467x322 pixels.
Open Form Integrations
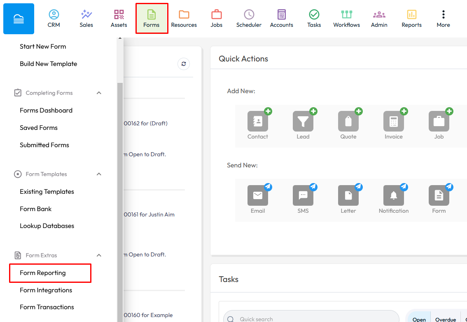coord(46,290)
